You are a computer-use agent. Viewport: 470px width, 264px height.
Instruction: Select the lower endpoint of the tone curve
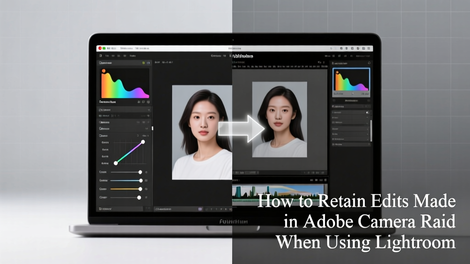click(x=116, y=163)
